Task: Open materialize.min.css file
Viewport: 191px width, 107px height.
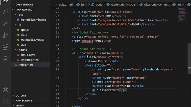Action: pyautogui.click(x=33, y=20)
